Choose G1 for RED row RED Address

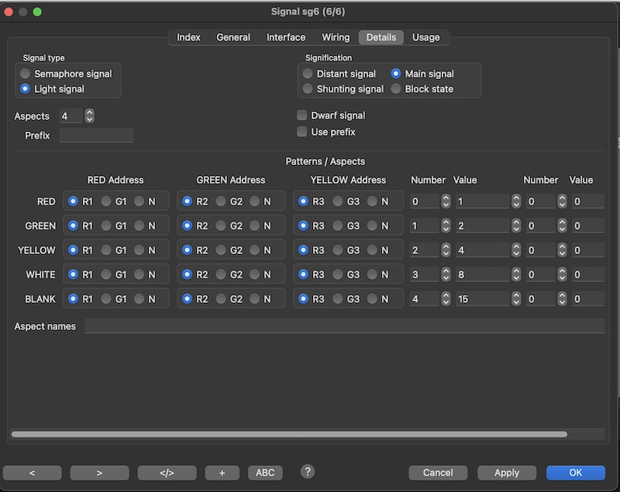coord(106,201)
